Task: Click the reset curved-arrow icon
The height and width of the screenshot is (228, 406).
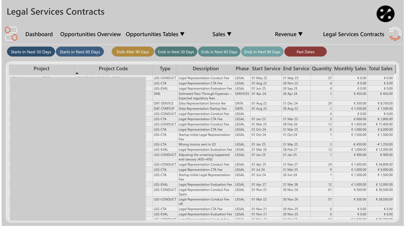Action: [395, 34]
